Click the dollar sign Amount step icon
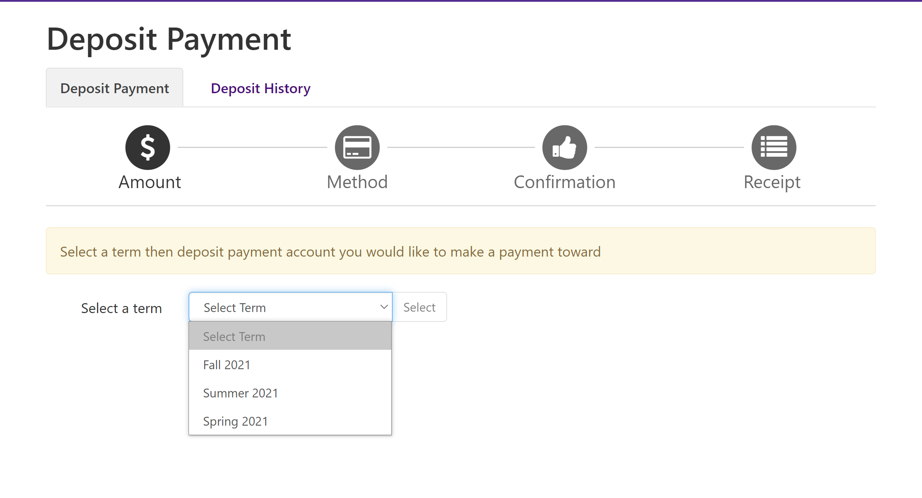The height and width of the screenshot is (498, 922). [x=148, y=148]
